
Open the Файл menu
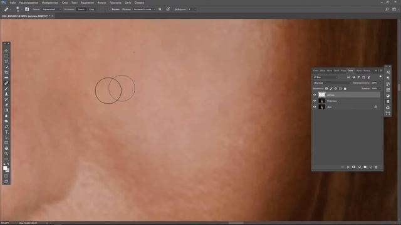pyautogui.click(x=13, y=2)
